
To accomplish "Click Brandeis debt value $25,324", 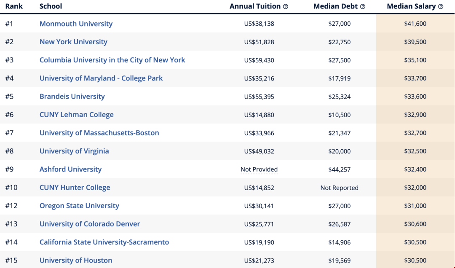I will pos(340,96).
